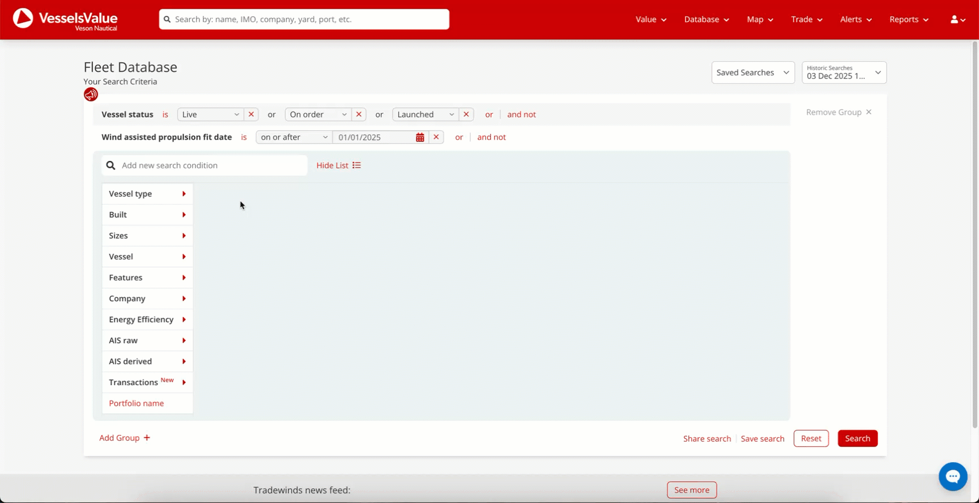Click the plus icon beside Add Group
Viewport: 979px width, 503px height.
147,438
